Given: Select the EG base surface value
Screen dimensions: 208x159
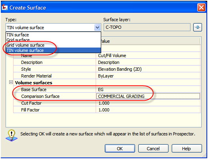Looking at the screenshot, I should pyautogui.click(x=148, y=89).
